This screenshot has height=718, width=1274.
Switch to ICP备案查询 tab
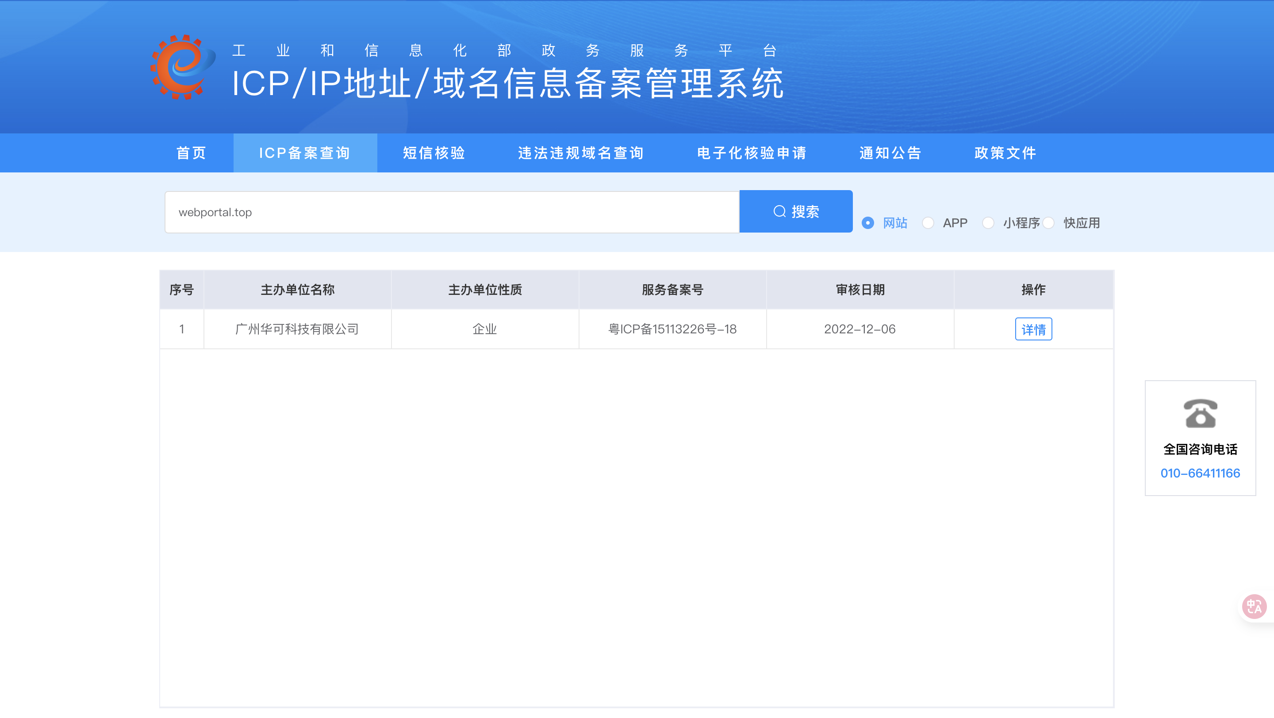pyautogui.click(x=305, y=153)
